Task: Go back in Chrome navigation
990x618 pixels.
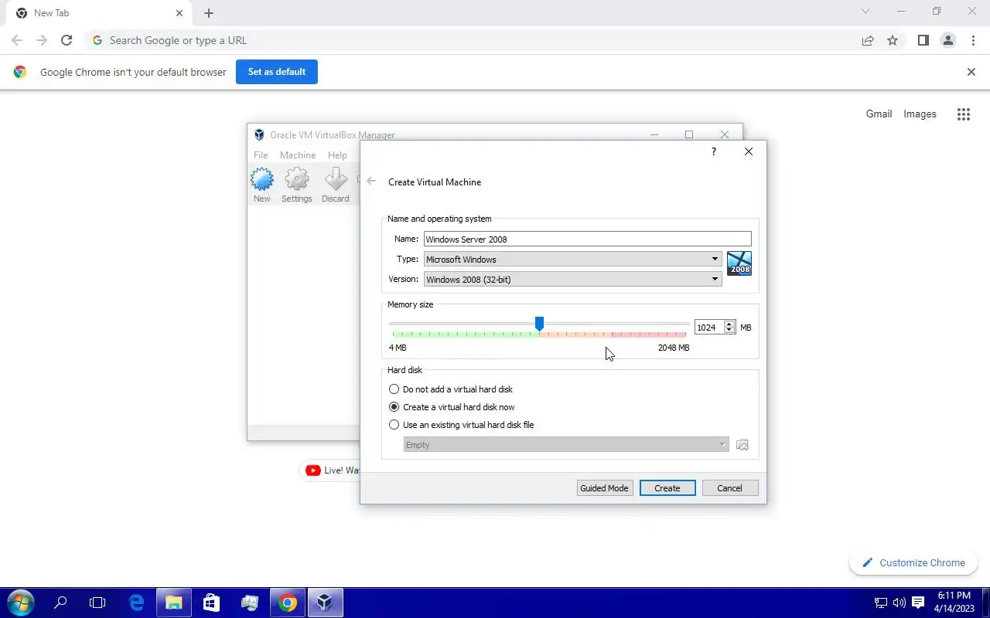Action: (17, 40)
